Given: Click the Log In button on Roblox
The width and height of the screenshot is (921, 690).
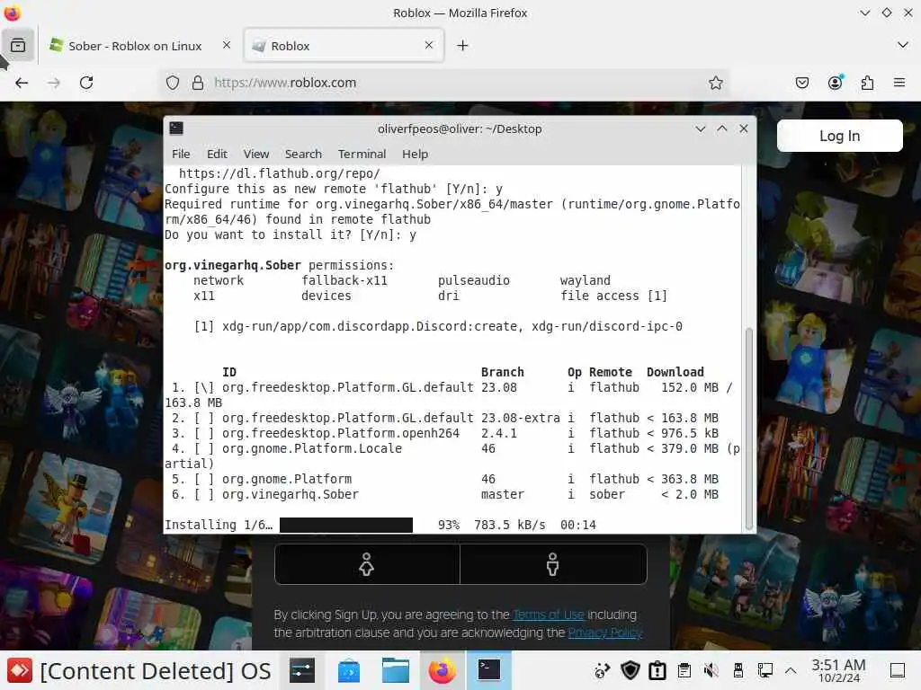Looking at the screenshot, I should (839, 136).
